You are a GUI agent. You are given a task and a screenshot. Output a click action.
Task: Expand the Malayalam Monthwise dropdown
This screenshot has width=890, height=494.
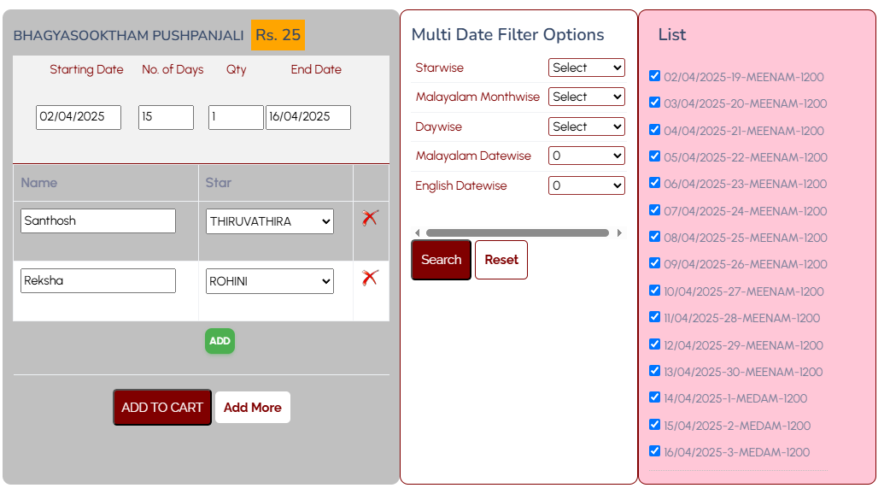coord(586,97)
